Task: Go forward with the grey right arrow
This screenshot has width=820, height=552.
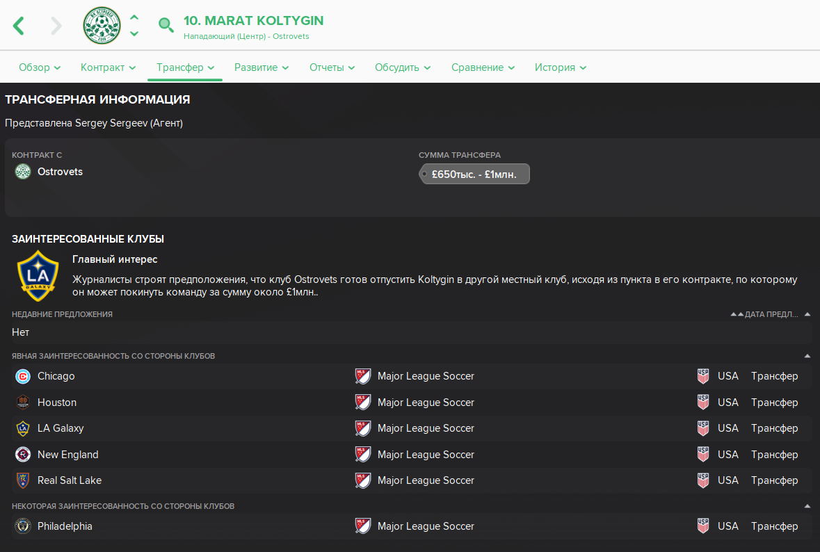Action: click(56, 26)
